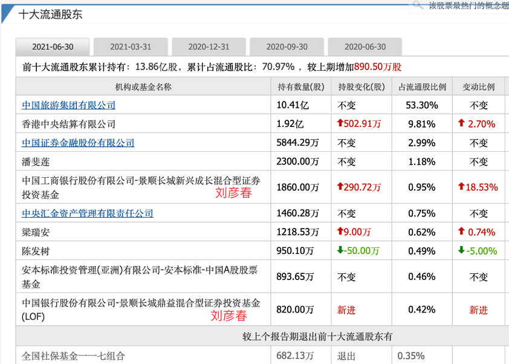Click the 2300.00万 holding value
Screen dimensions: 509x364
[x=297, y=161]
